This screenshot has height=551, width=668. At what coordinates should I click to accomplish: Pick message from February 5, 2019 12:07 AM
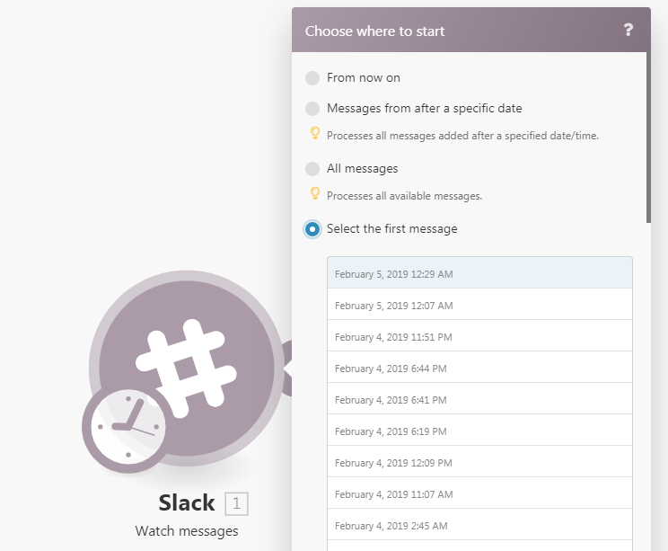(479, 305)
